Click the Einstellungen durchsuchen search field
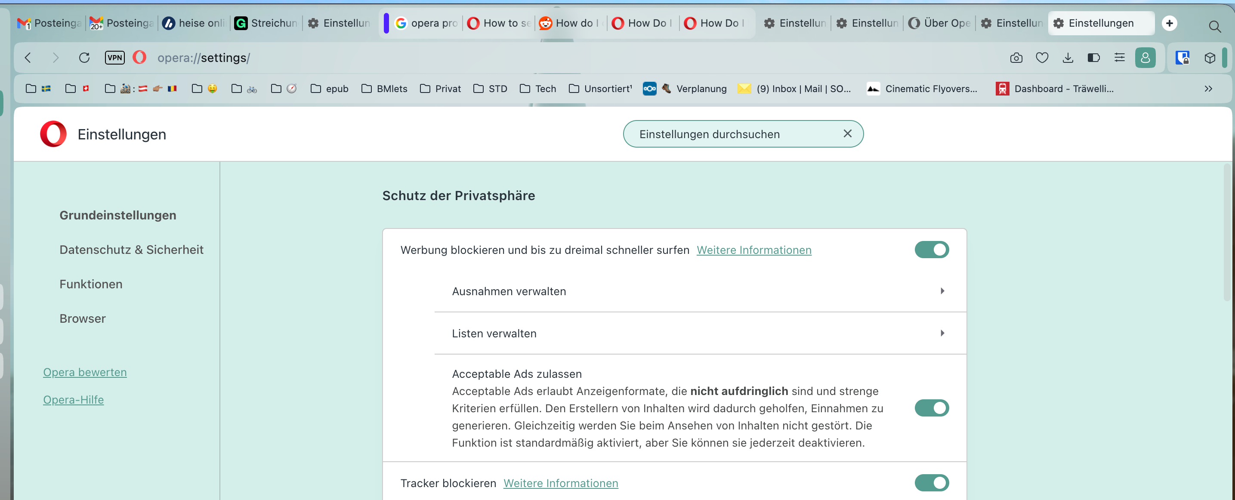 point(743,134)
